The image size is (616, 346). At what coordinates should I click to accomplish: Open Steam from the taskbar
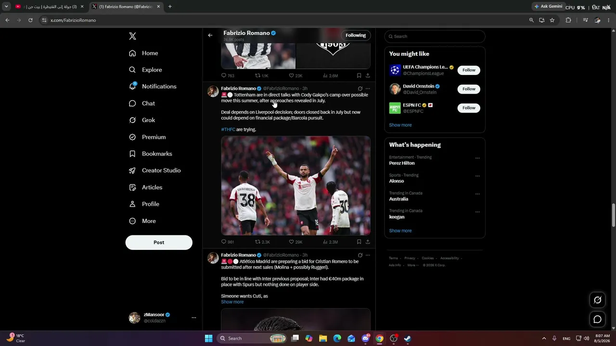pyautogui.click(x=407, y=338)
